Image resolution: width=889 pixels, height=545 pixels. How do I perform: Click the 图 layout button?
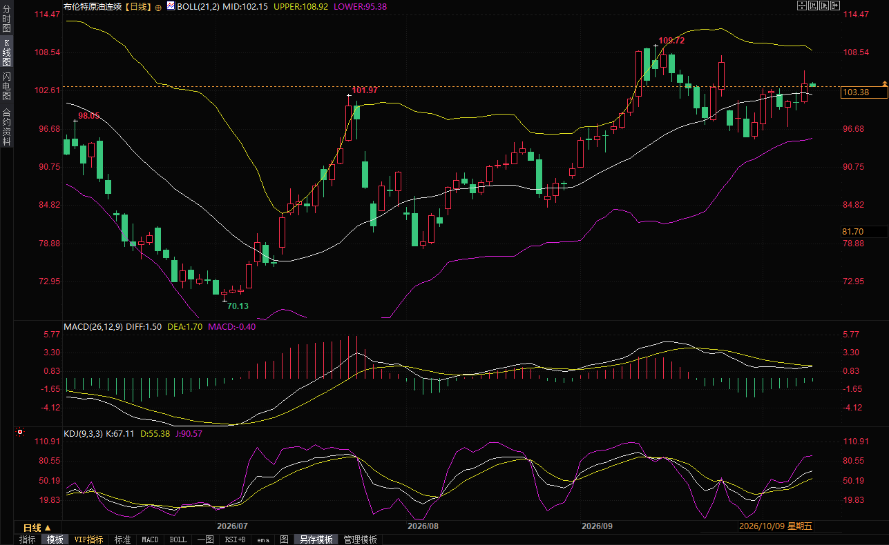(x=284, y=539)
